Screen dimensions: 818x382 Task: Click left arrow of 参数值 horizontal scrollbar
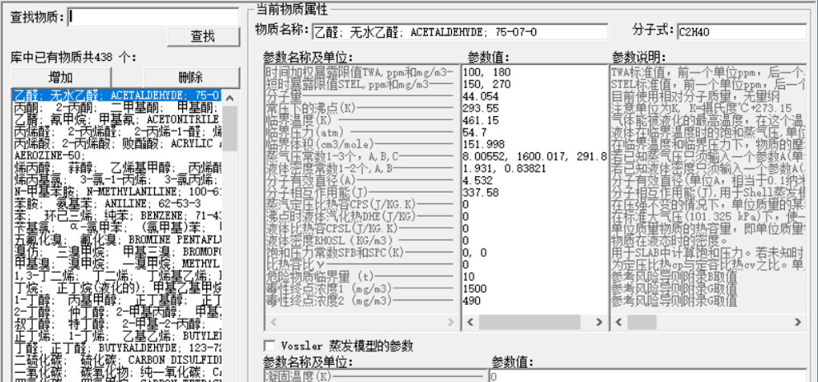coord(469,322)
